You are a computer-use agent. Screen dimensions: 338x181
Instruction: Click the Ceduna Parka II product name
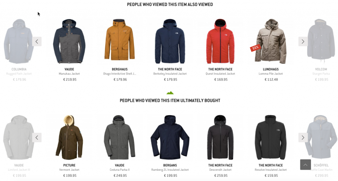(119, 170)
